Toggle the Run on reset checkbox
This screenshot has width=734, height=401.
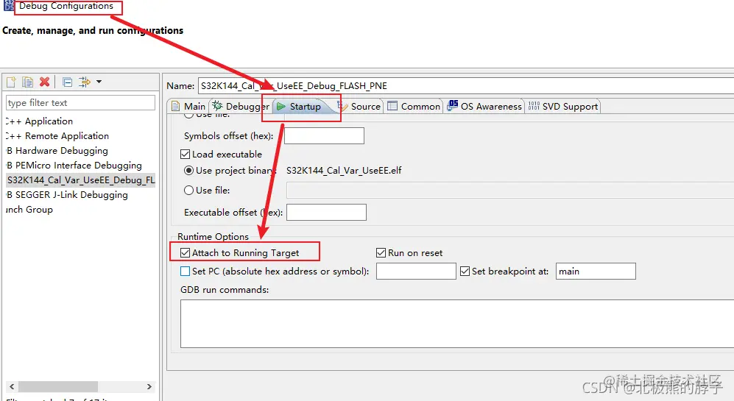381,253
